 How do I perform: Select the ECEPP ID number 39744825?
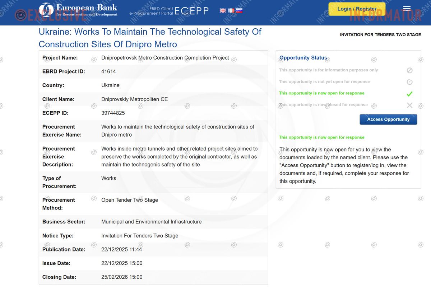pyautogui.click(x=113, y=113)
